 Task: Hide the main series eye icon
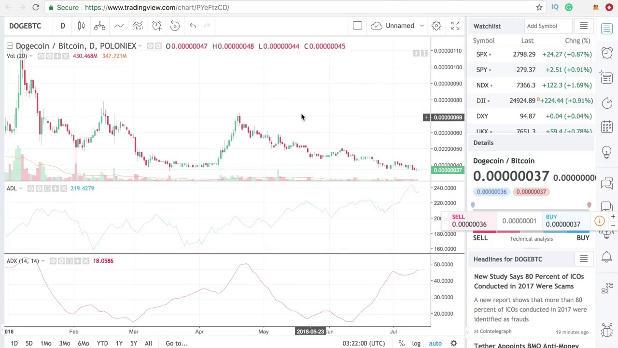click(x=150, y=46)
